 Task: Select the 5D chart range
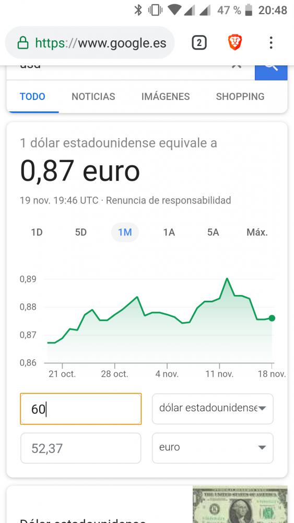(x=81, y=232)
